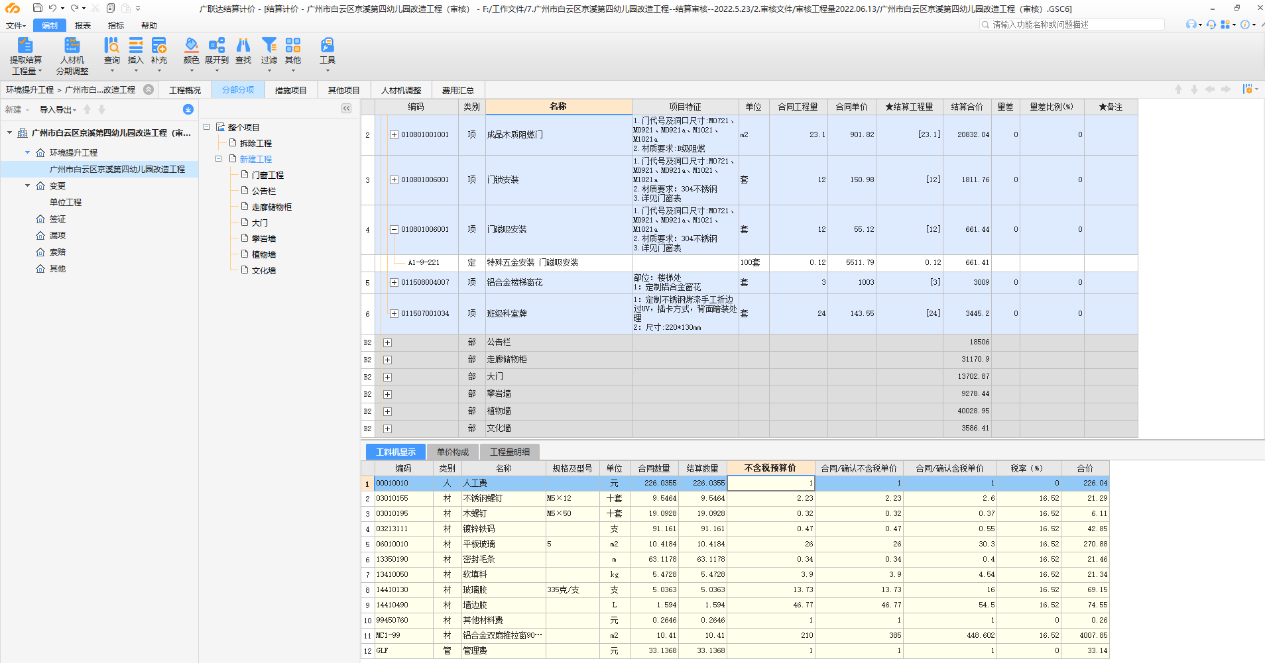Collapse the section tree with double-chevron icon
The height and width of the screenshot is (663, 1265).
pos(346,108)
